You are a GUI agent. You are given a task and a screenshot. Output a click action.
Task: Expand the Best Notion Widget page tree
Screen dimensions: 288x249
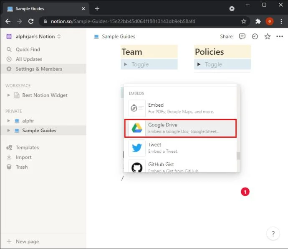pyautogui.click(x=8, y=95)
